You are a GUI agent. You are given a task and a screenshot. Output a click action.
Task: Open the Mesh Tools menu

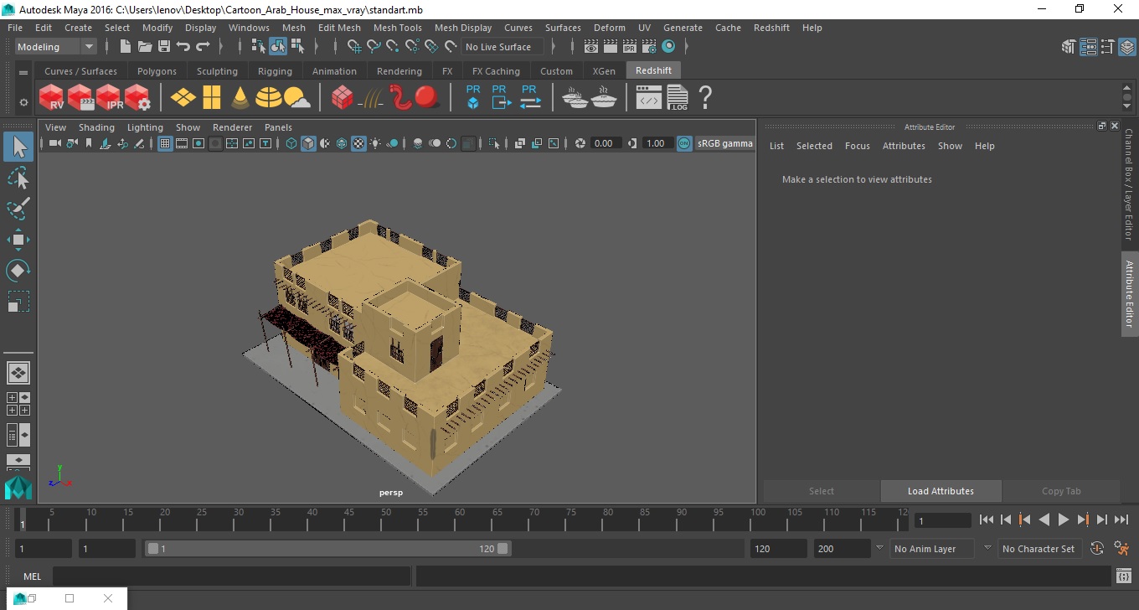coord(397,28)
